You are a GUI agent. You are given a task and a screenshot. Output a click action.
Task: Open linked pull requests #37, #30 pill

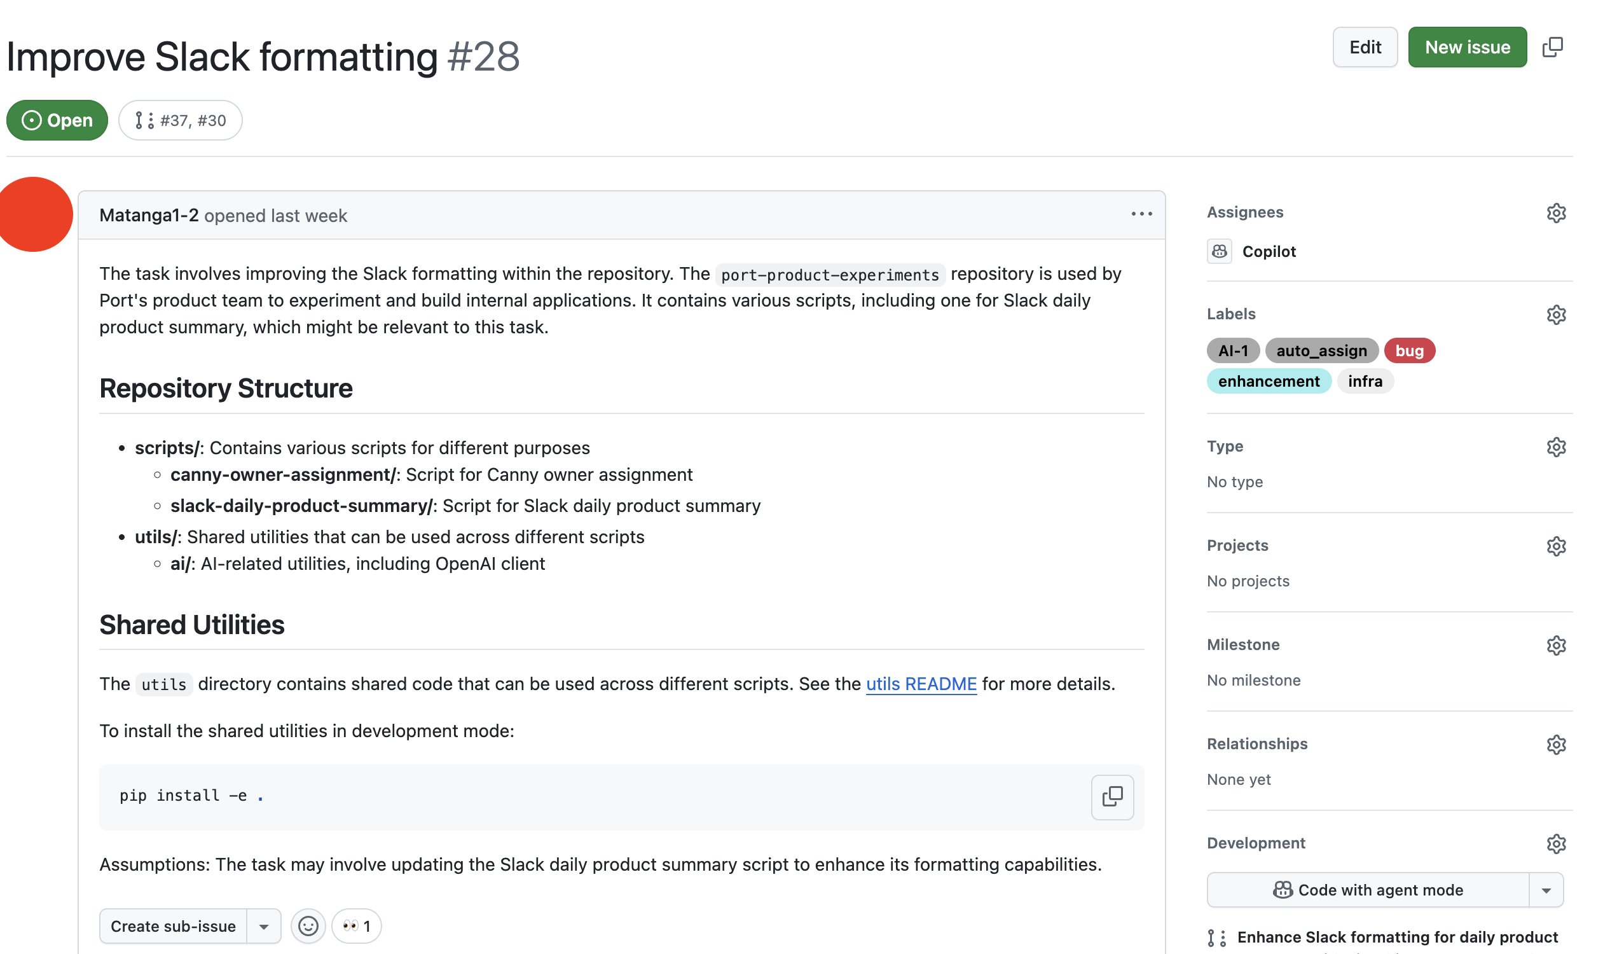[x=181, y=121]
